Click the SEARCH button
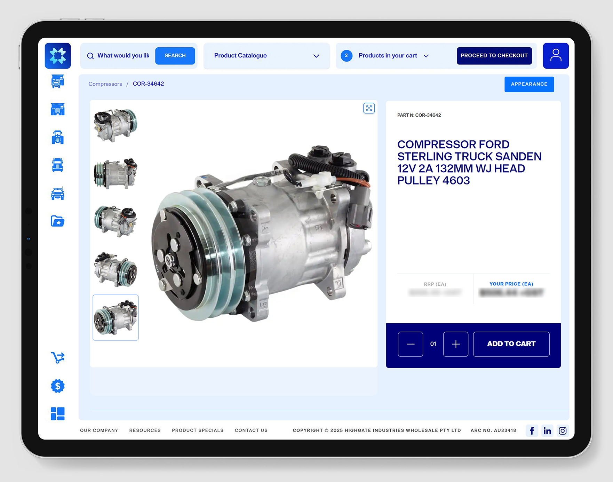The image size is (613, 482). [x=175, y=56]
